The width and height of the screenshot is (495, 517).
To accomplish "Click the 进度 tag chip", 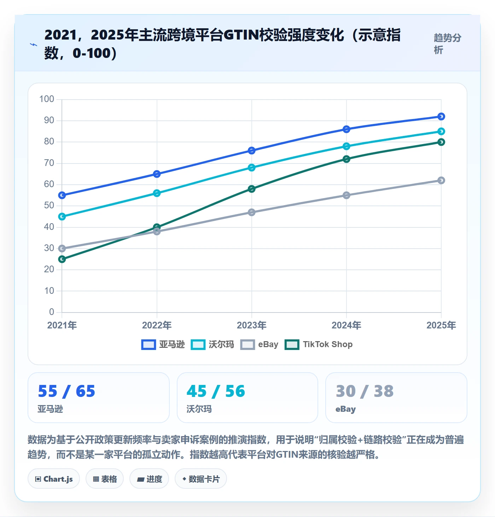I will click(149, 479).
